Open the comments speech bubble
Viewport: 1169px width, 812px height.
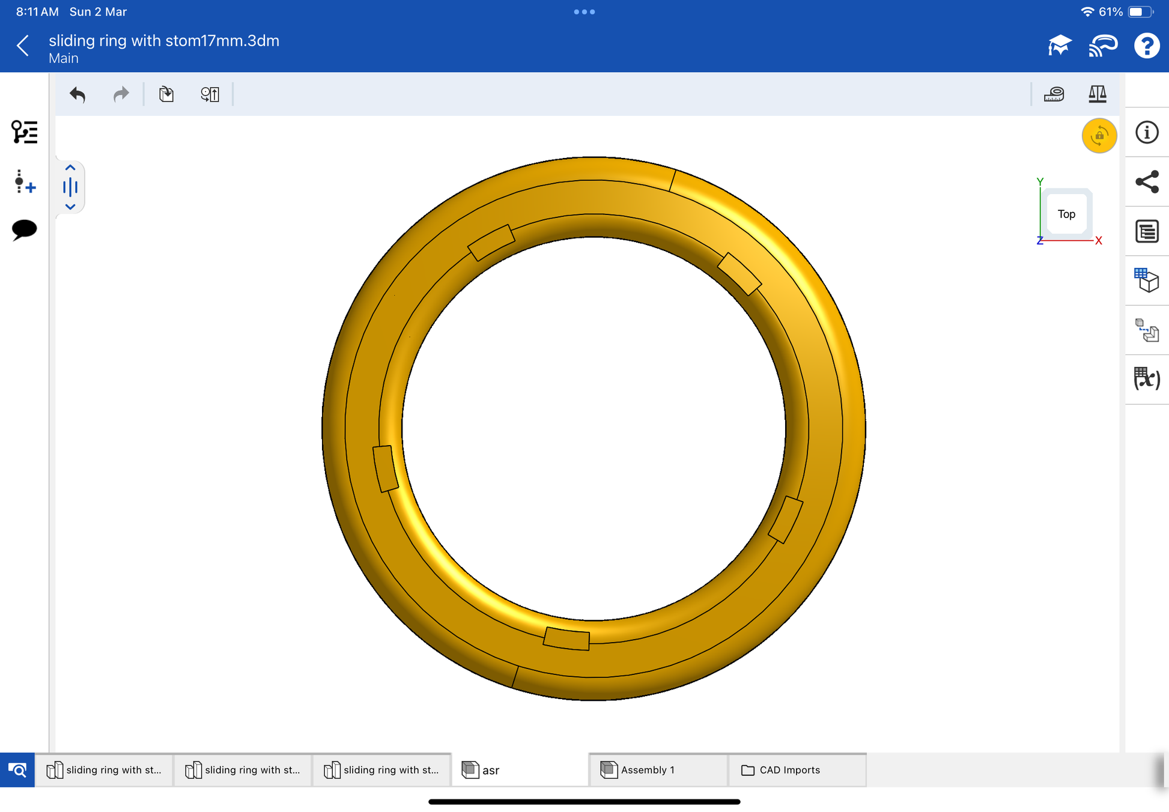coord(24,229)
